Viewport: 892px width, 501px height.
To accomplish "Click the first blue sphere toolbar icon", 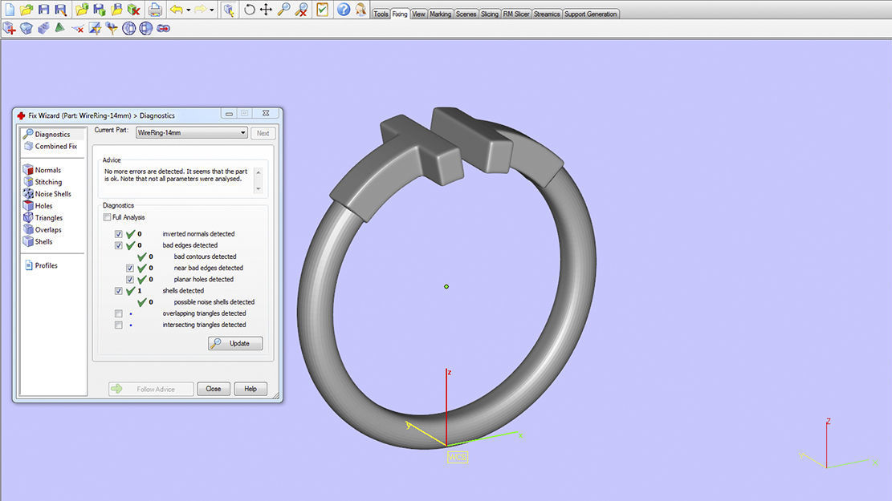I will tap(128, 28).
